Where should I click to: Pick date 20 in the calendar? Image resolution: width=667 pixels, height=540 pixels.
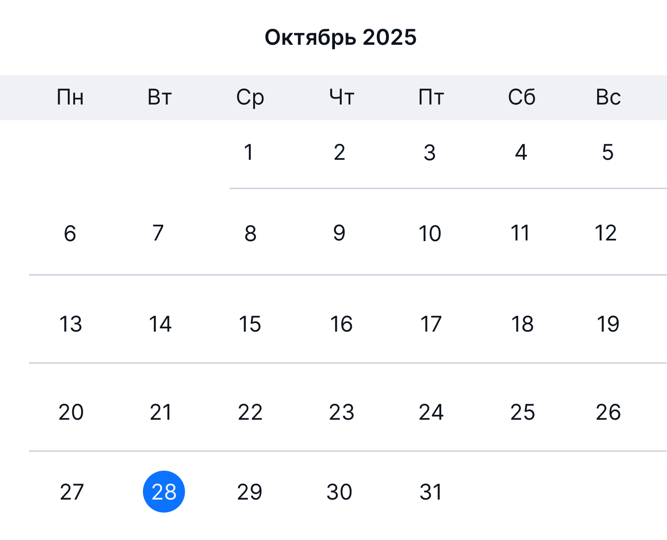pyautogui.click(x=71, y=412)
